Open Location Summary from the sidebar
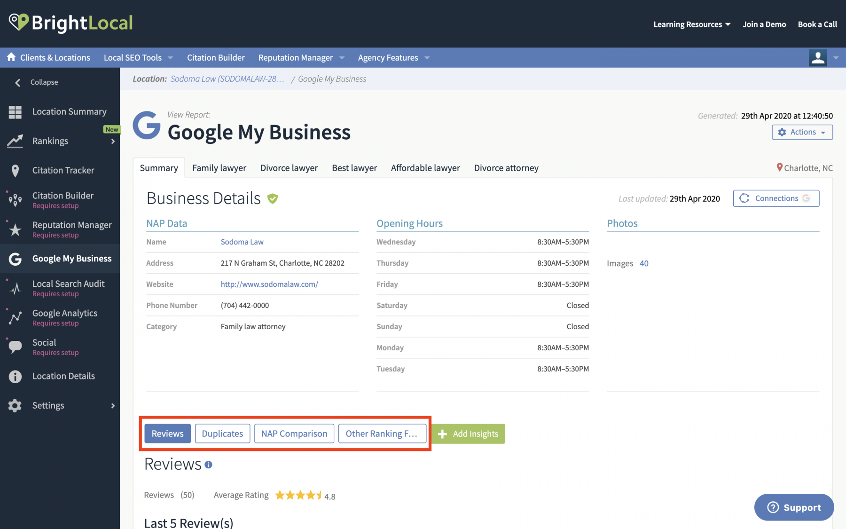Screen dimensions: 846x529 [15, 112]
